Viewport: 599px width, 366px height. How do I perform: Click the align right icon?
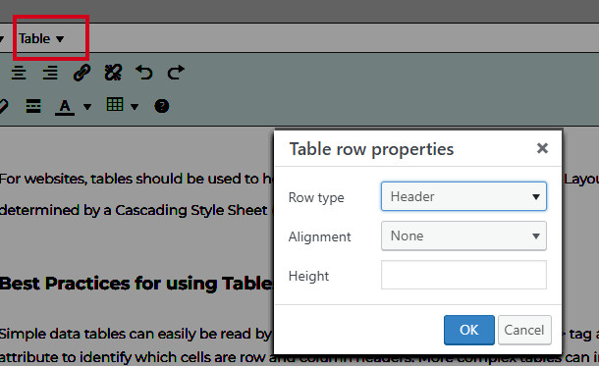[x=50, y=73]
